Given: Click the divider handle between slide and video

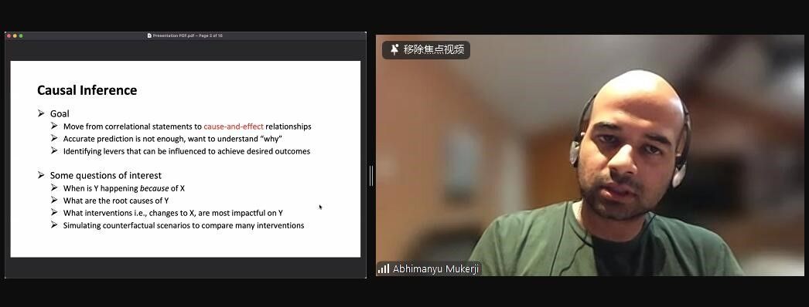Looking at the screenshot, I should pyautogui.click(x=371, y=176).
